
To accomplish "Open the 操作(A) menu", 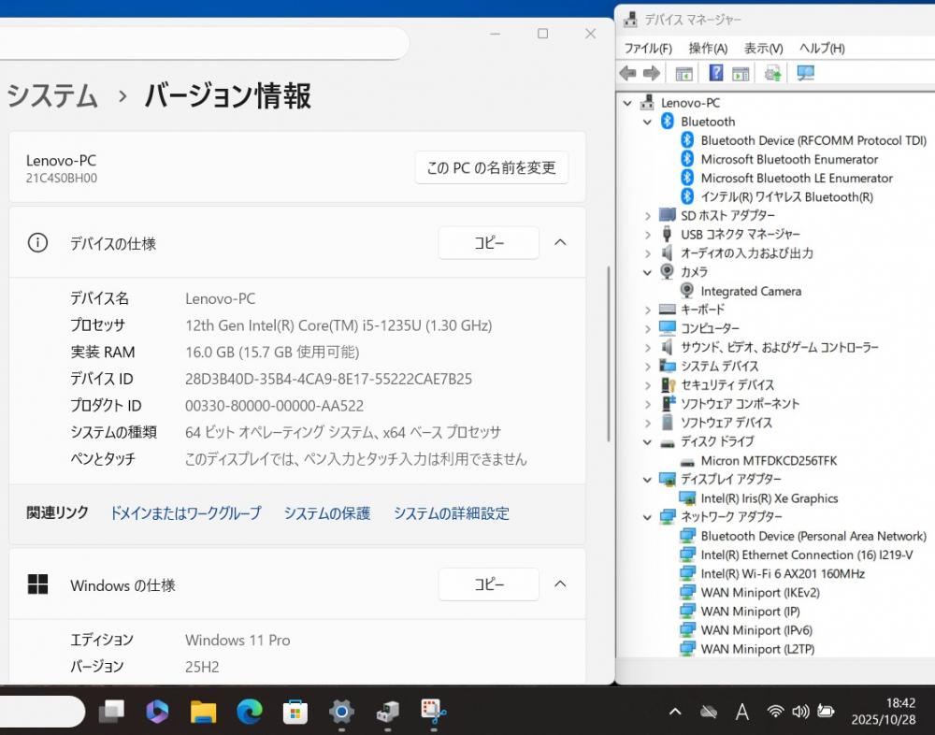I will [x=708, y=48].
